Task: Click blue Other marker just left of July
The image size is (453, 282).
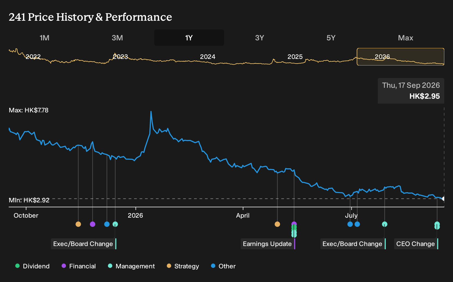Action: click(350, 224)
